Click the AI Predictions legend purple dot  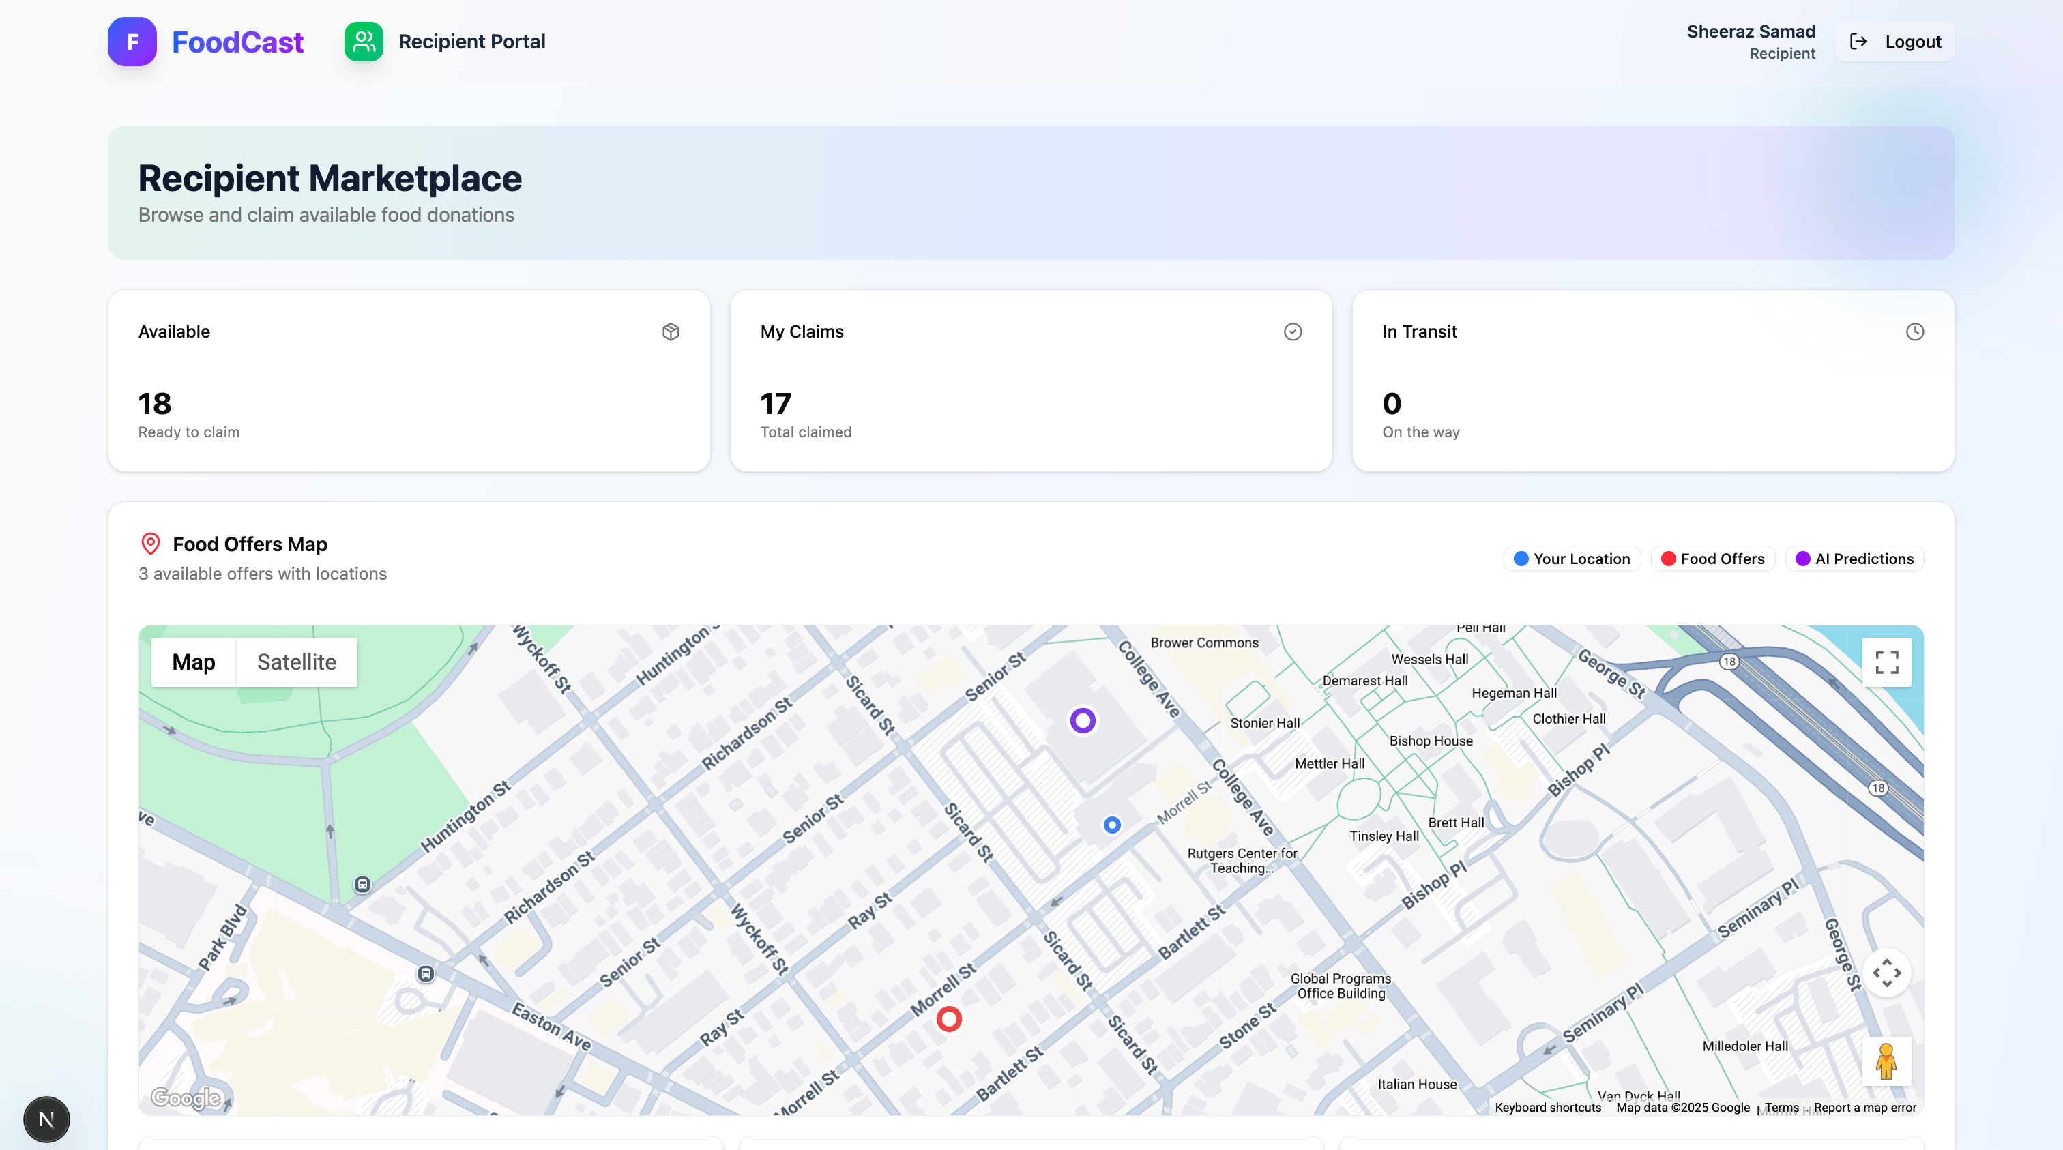click(x=1802, y=559)
